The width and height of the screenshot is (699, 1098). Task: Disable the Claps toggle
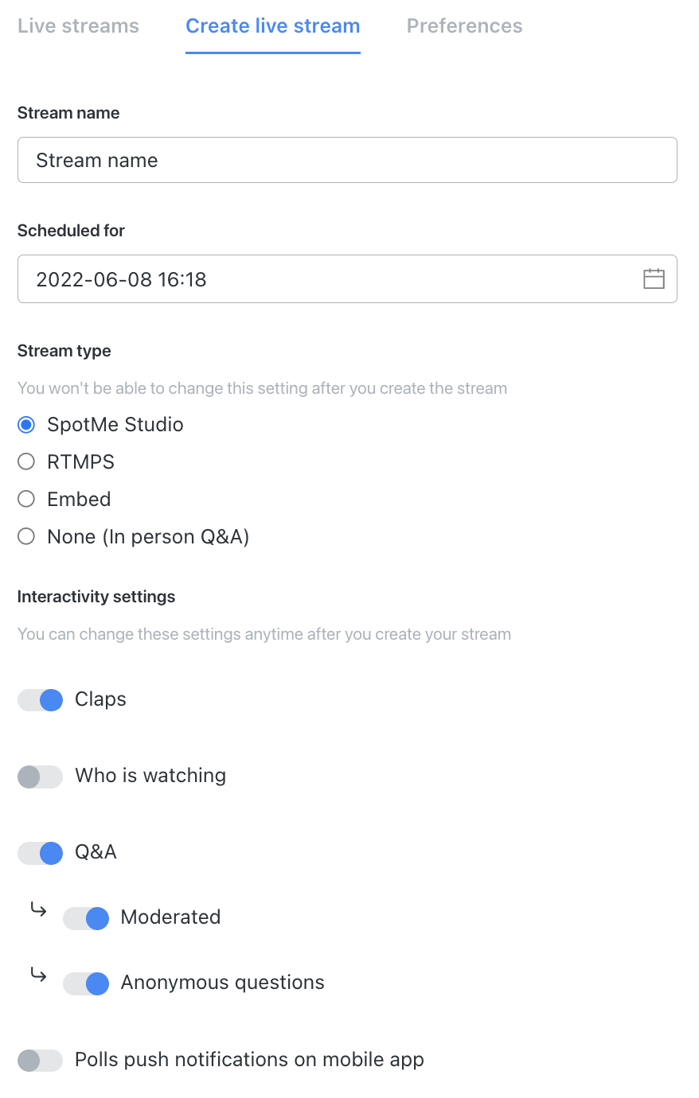tap(40, 700)
